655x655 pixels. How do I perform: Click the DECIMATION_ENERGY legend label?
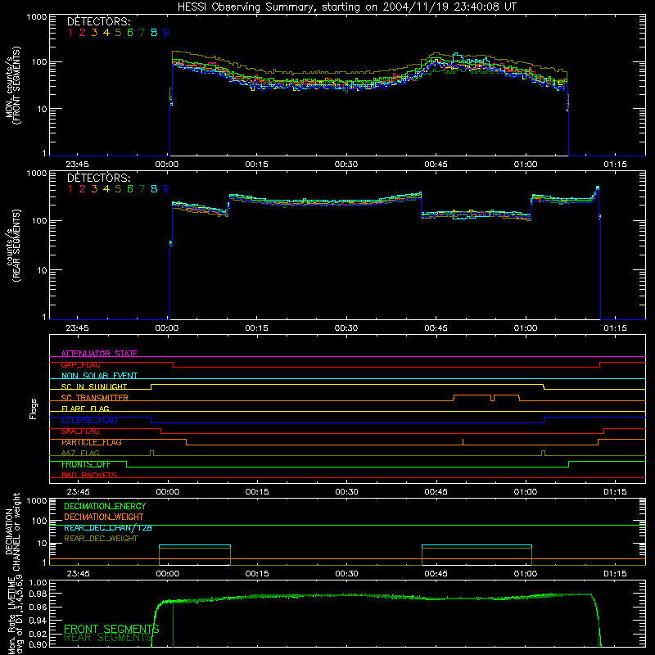[x=105, y=506]
